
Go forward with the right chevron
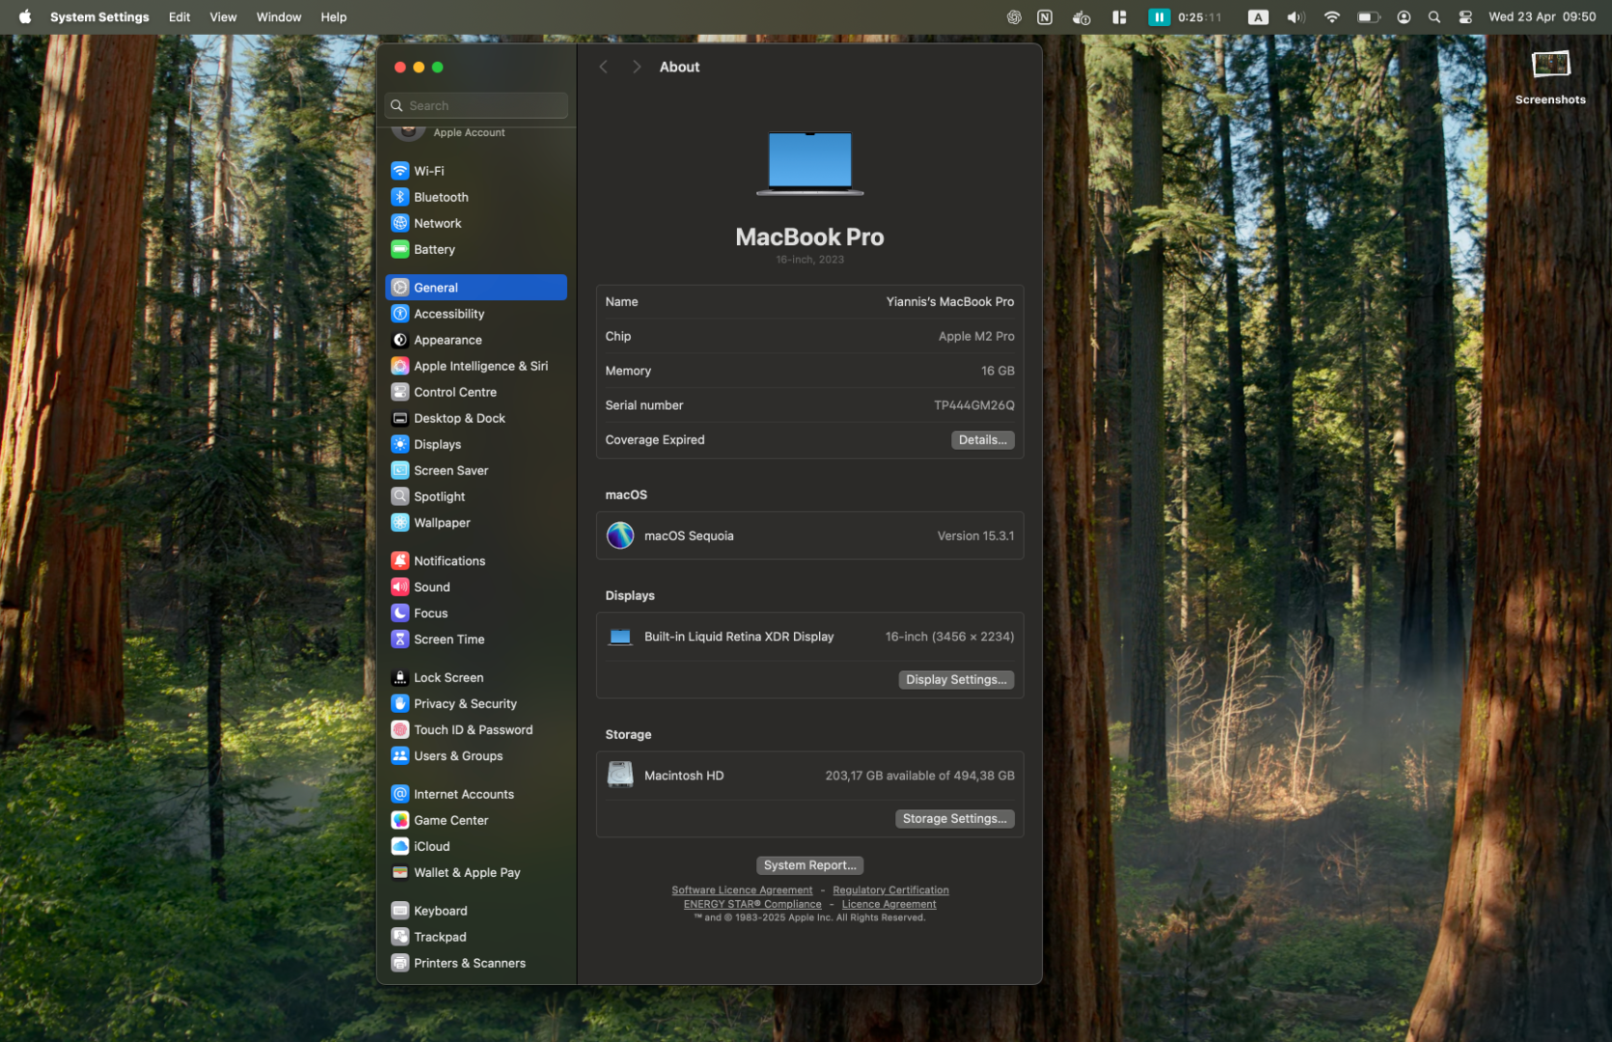coord(636,67)
